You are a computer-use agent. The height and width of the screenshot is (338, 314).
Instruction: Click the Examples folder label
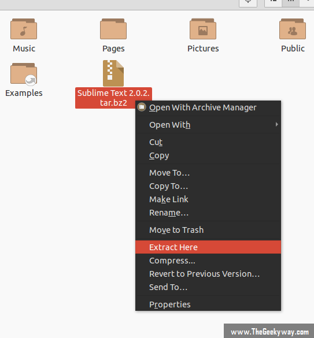[x=24, y=93]
